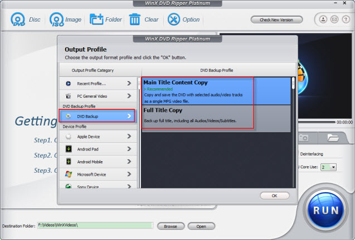Expand the DVD Backup category arrow
Viewport: 355px width, 240px height.
coord(129,116)
